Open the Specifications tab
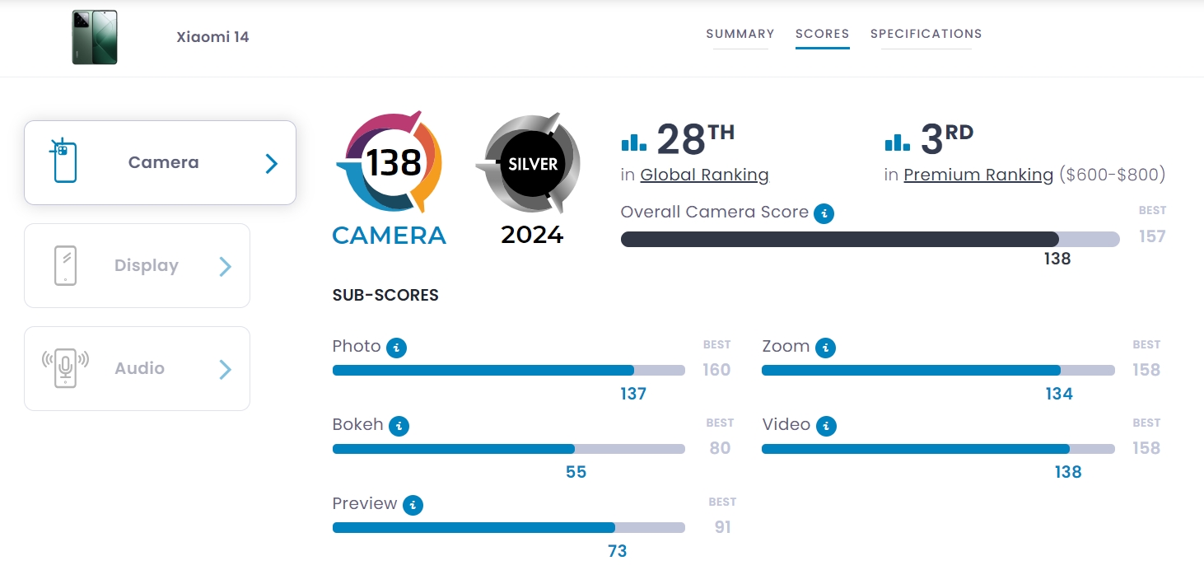Image resolution: width=1204 pixels, height=570 pixels. point(926,34)
